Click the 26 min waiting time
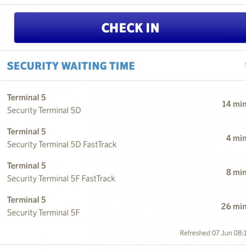Image resolution: width=246 pixels, height=250 pixels. pyautogui.click(x=233, y=206)
